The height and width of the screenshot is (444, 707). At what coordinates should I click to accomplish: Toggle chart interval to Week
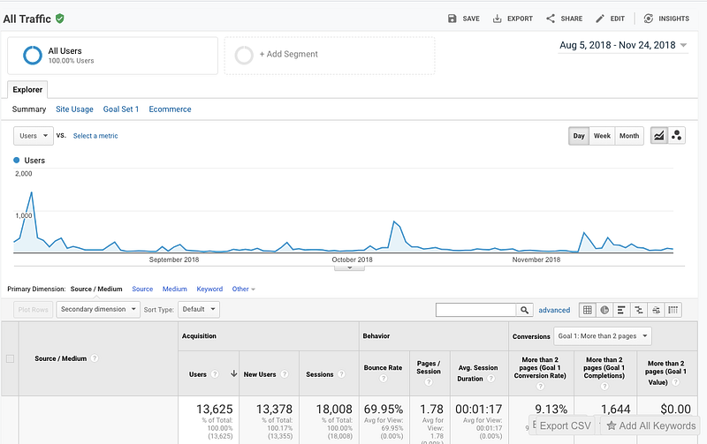pyautogui.click(x=602, y=136)
